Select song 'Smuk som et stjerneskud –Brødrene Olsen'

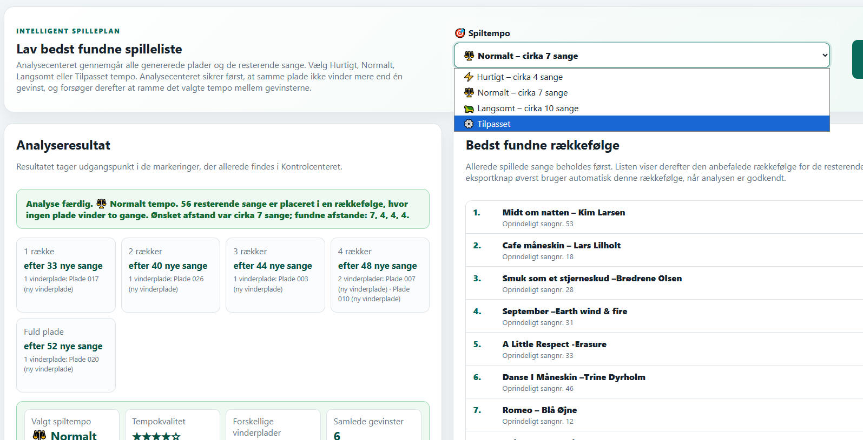click(592, 279)
